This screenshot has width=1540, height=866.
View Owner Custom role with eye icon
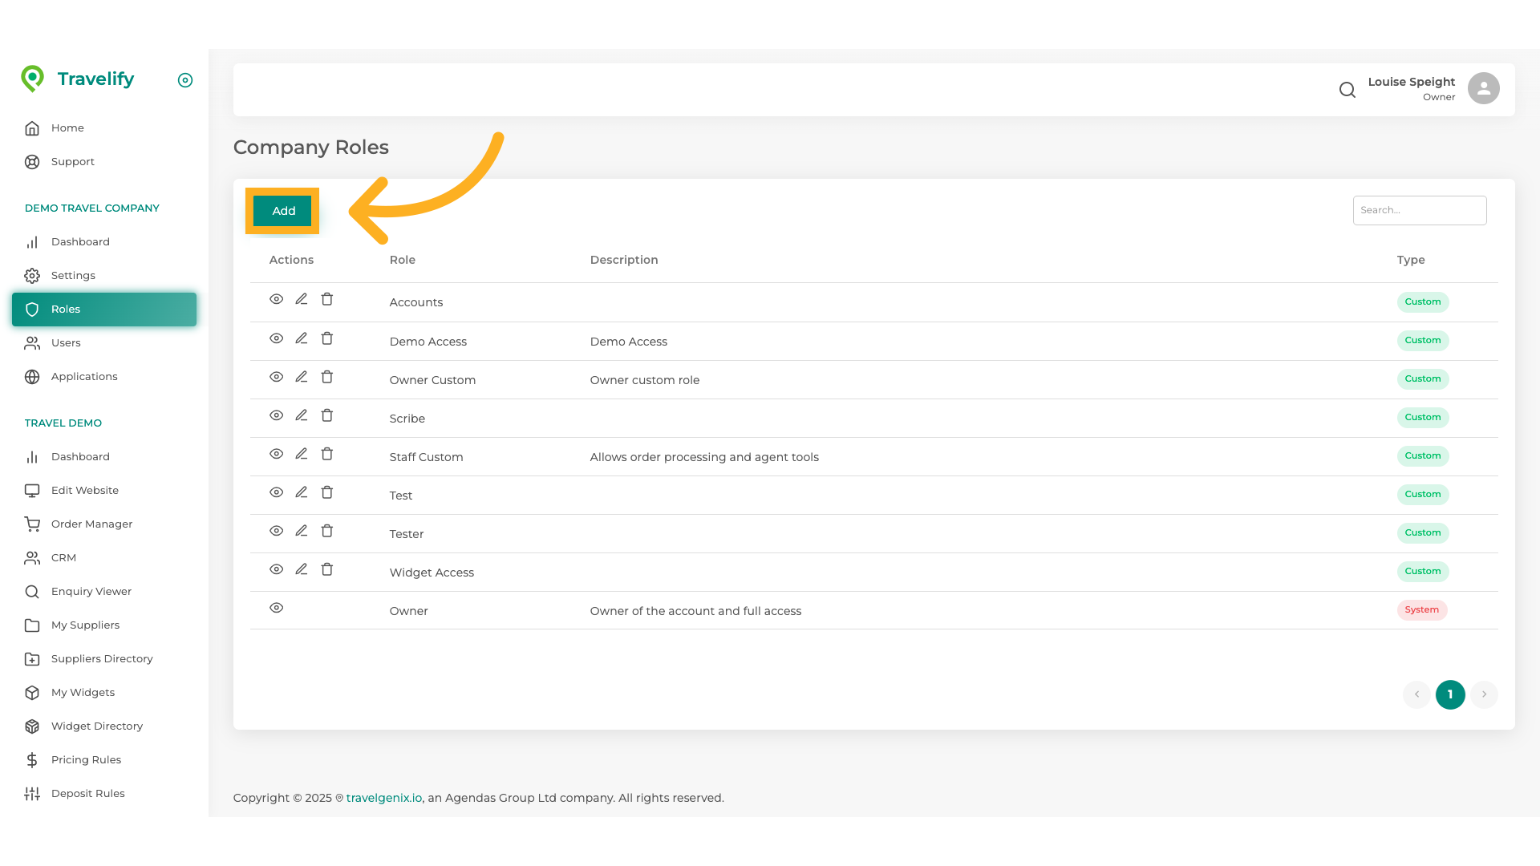[x=277, y=377]
